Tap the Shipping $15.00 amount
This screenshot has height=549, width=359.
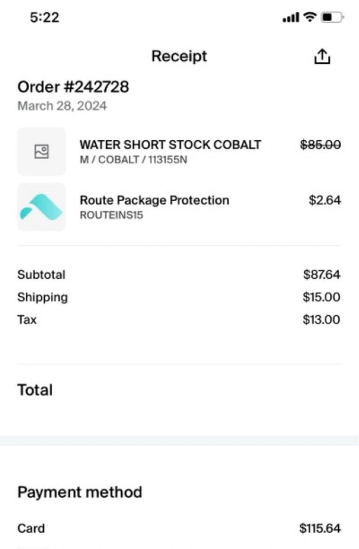pyautogui.click(x=322, y=297)
